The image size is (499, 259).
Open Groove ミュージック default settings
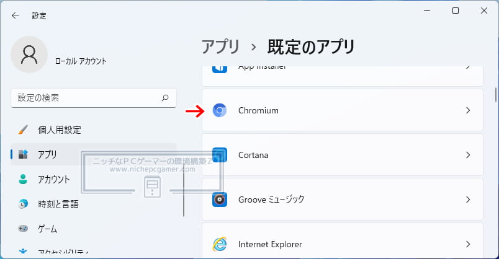[x=343, y=200]
